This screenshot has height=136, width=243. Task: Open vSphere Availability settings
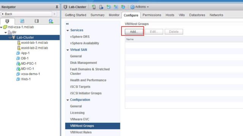[84, 43]
